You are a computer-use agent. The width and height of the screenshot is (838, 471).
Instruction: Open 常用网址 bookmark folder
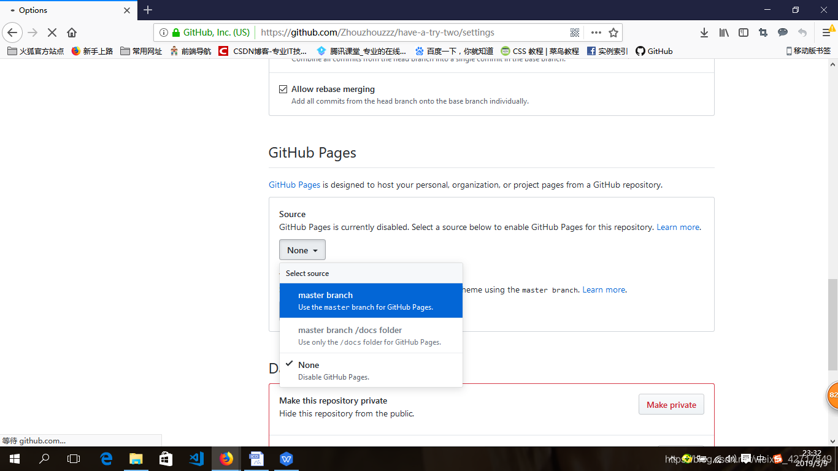coord(141,51)
